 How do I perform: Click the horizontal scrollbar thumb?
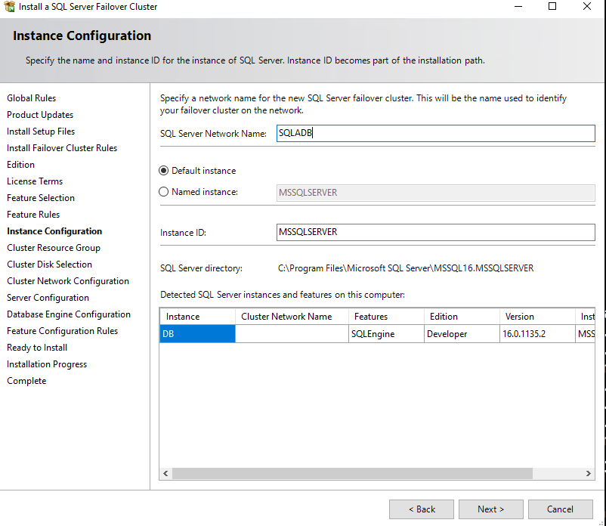(352, 473)
